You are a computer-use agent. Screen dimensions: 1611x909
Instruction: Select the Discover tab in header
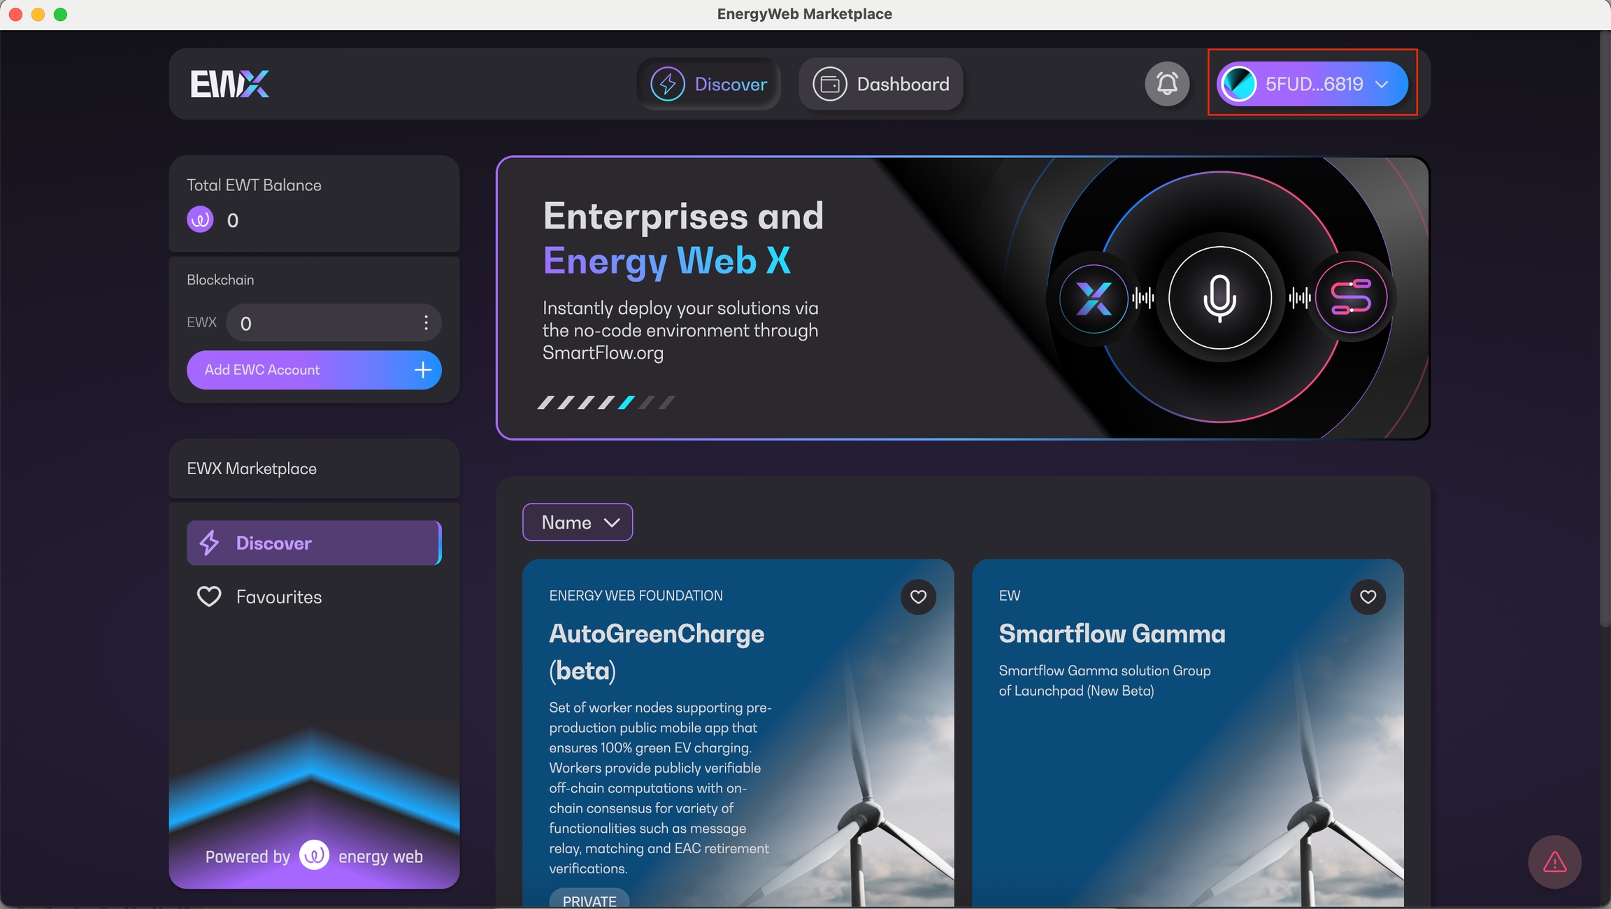(x=709, y=84)
